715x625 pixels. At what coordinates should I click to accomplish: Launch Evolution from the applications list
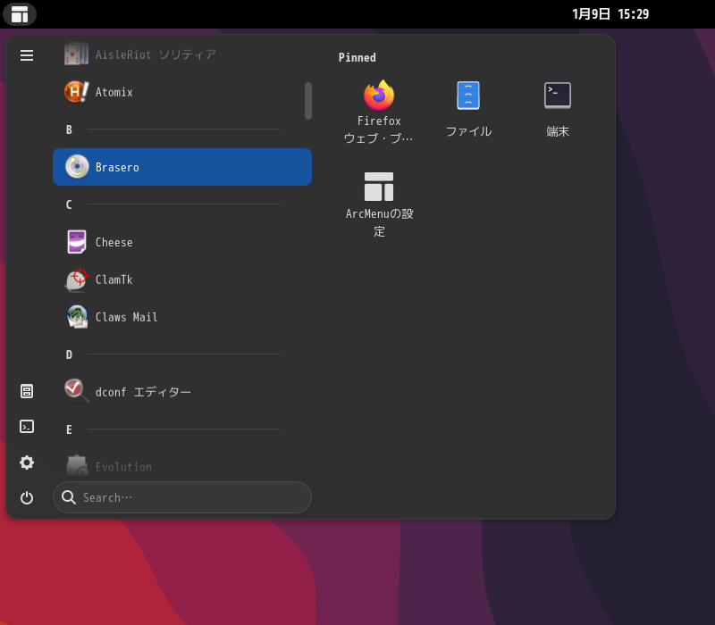(x=182, y=466)
